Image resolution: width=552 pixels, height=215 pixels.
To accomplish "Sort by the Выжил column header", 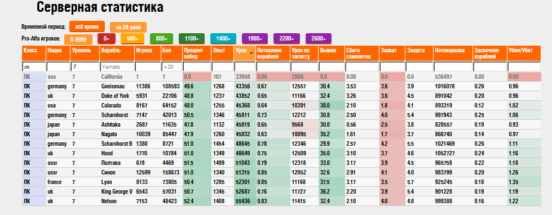I will pos(332,53).
